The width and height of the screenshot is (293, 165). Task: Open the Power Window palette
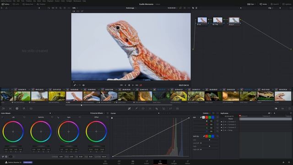(x=143, y=109)
